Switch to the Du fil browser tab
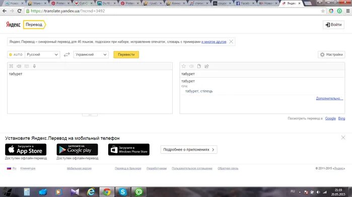 (107, 4)
